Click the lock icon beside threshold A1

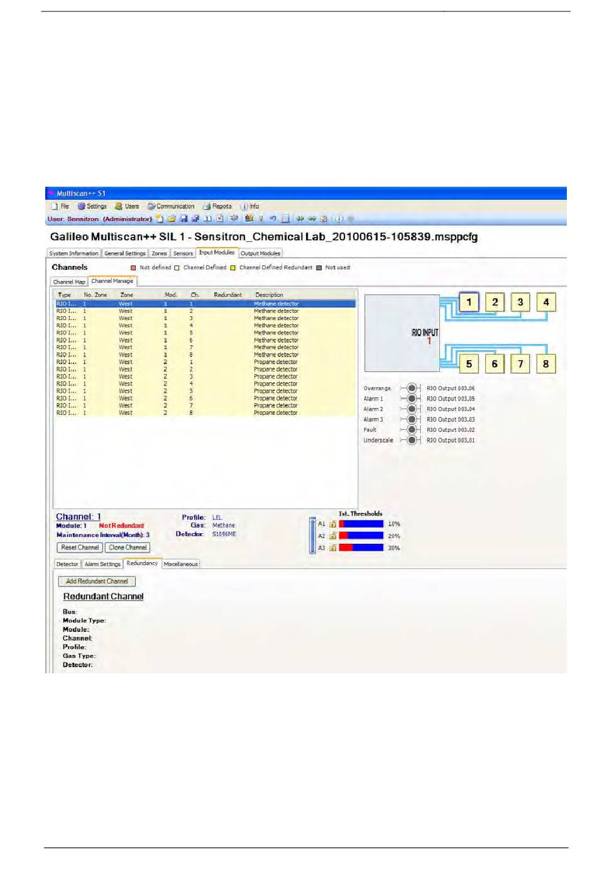coord(332,524)
